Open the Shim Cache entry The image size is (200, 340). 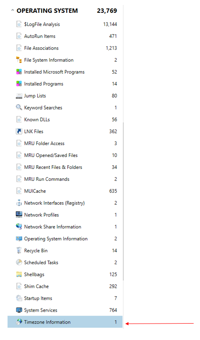tap(65, 286)
